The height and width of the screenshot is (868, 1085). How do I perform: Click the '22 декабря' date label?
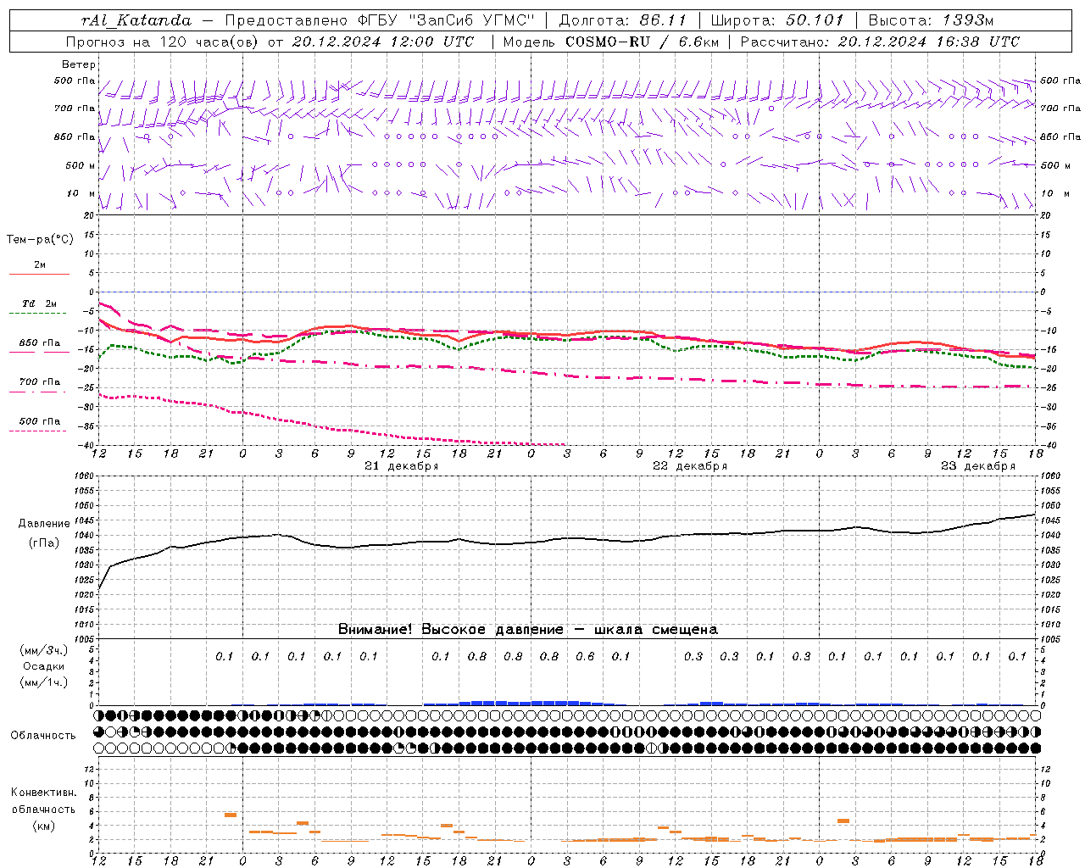(x=690, y=466)
